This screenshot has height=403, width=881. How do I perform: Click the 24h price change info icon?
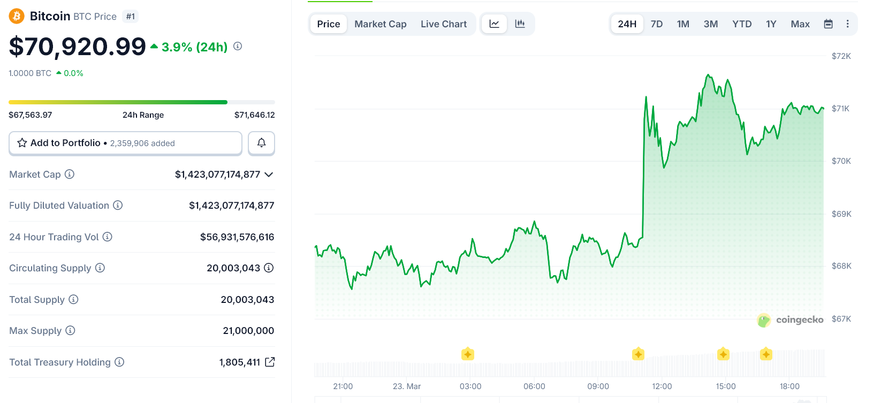[x=238, y=47]
